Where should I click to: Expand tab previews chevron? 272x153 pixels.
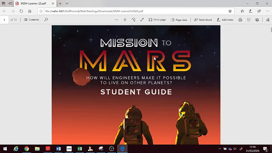(67, 3)
